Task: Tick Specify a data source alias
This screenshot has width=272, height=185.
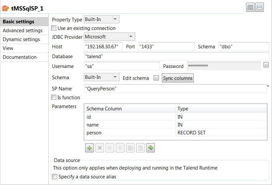Action: pyautogui.click(x=55, y=176)
